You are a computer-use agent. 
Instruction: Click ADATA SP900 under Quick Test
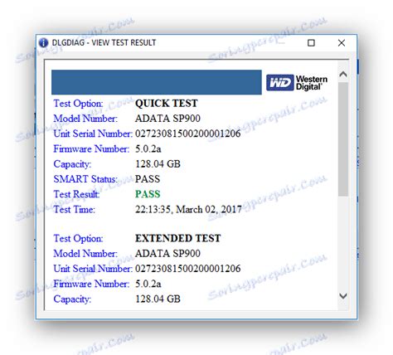(167, 119)
